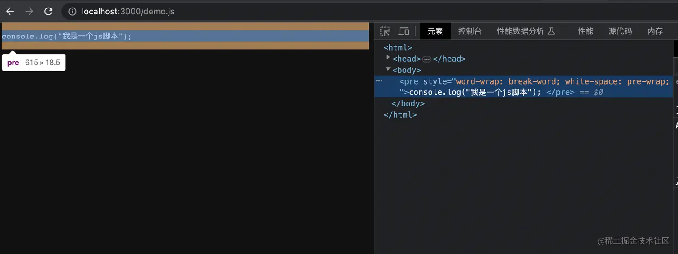This screenshot has height=254, width=678.
Task: Select the <html> opening tag line
Action: 398,47
